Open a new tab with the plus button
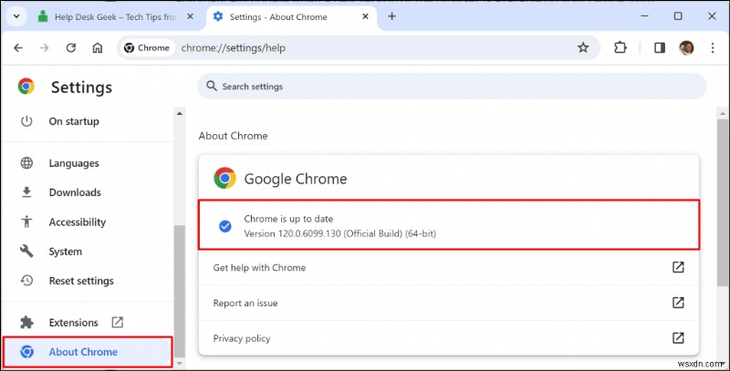 coord(392,16)
